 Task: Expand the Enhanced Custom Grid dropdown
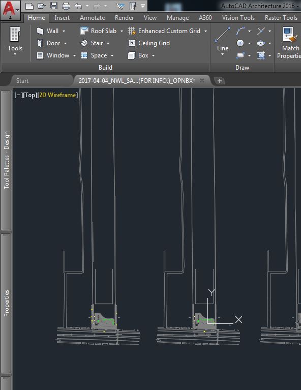[205, 31]
